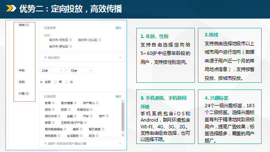This screenshot has width=270, height=152.
Task: Click the 2.地域 heading
Action: (x=211, y=35)
